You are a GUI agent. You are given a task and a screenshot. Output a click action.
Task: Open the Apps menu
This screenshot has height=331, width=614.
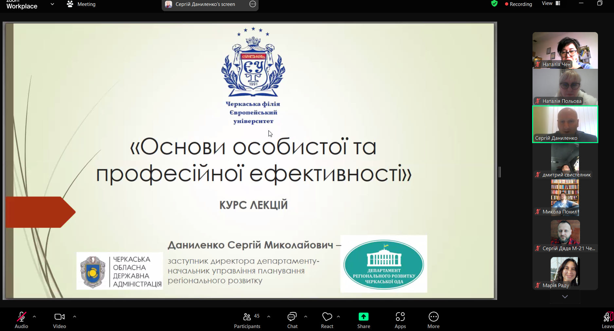400,320
